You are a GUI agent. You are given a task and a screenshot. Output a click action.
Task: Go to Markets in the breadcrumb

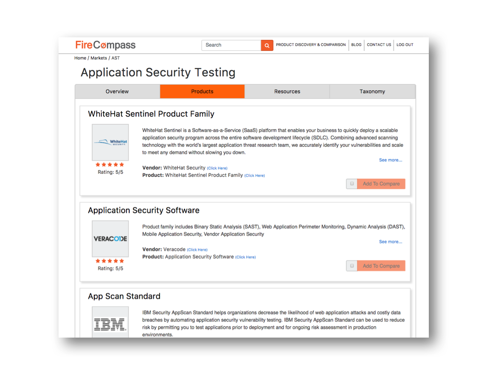(x=99, y=58)
